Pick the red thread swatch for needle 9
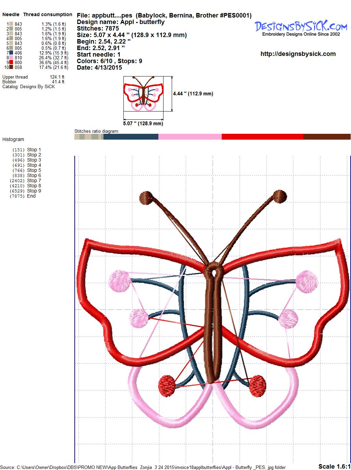 11,63
